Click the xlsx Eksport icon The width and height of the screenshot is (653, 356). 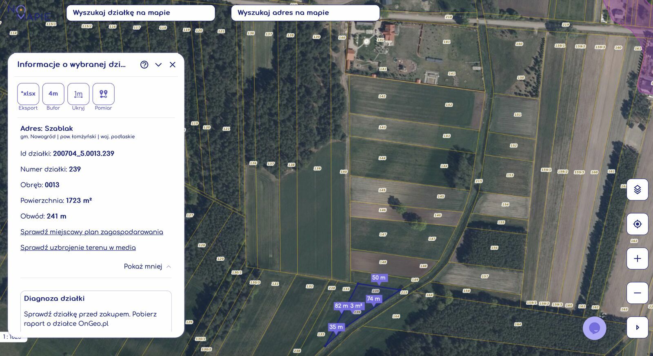coord(28,94)
